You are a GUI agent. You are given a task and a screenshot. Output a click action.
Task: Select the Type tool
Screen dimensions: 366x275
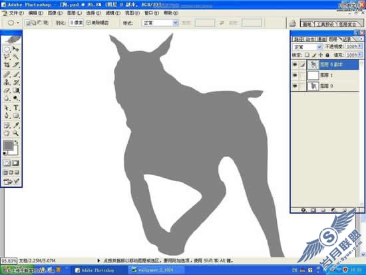click(16, 108)
